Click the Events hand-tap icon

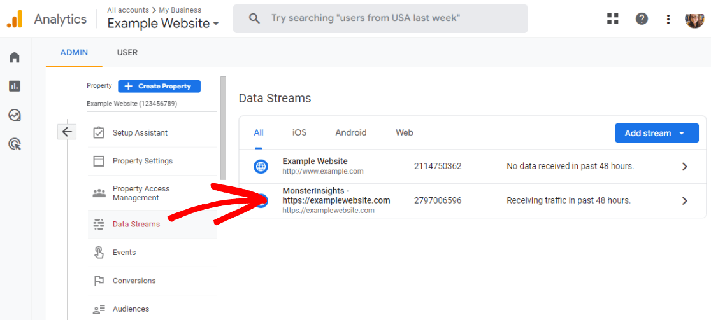98,253
